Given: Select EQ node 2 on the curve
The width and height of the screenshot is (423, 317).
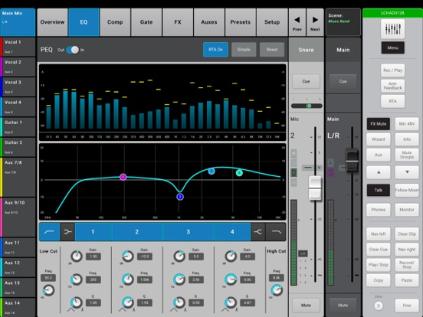Looking at the screenshot, I should (180, 197).
